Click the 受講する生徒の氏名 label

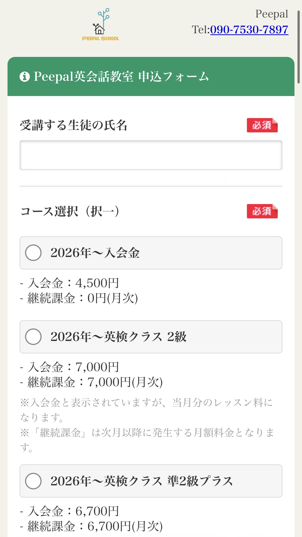click(73, 125)
